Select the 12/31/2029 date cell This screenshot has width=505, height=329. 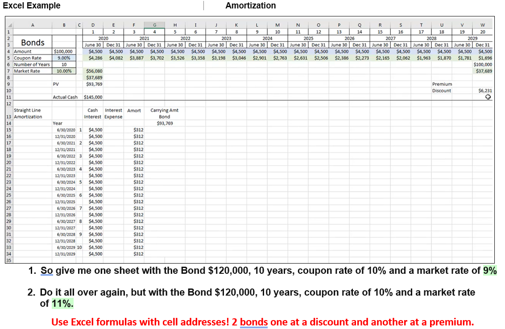pyautogui.click(x=65, y=254)
